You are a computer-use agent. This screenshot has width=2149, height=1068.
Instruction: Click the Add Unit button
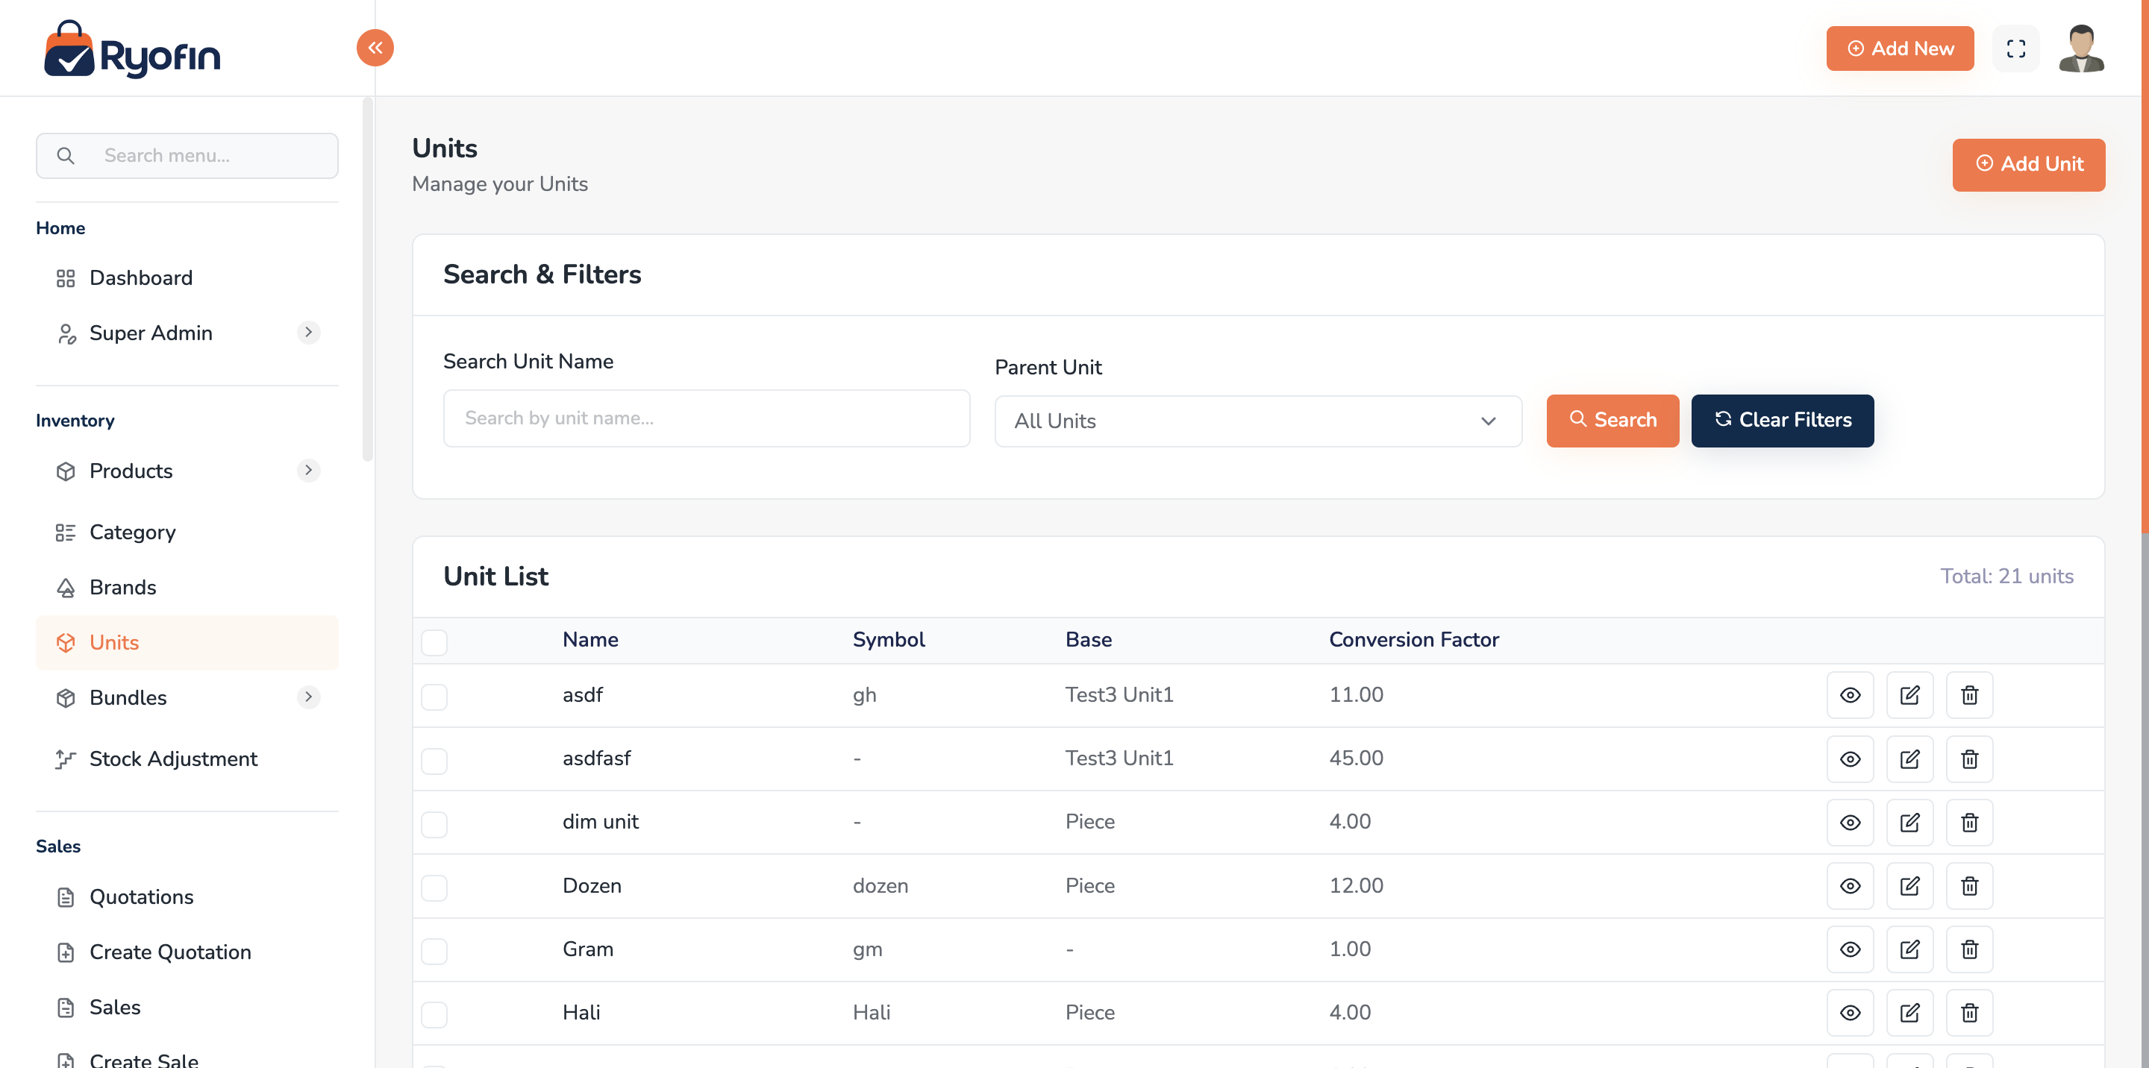[x=2028, y=164]
